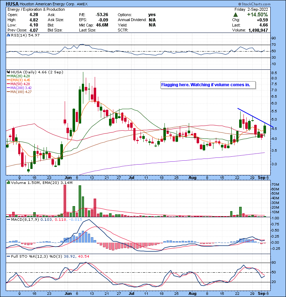The height and width of the screenshot is (297, 286).
Task: Click the Volume 1.50M, EMA(20) legend
Action: [x=41, y=183]
